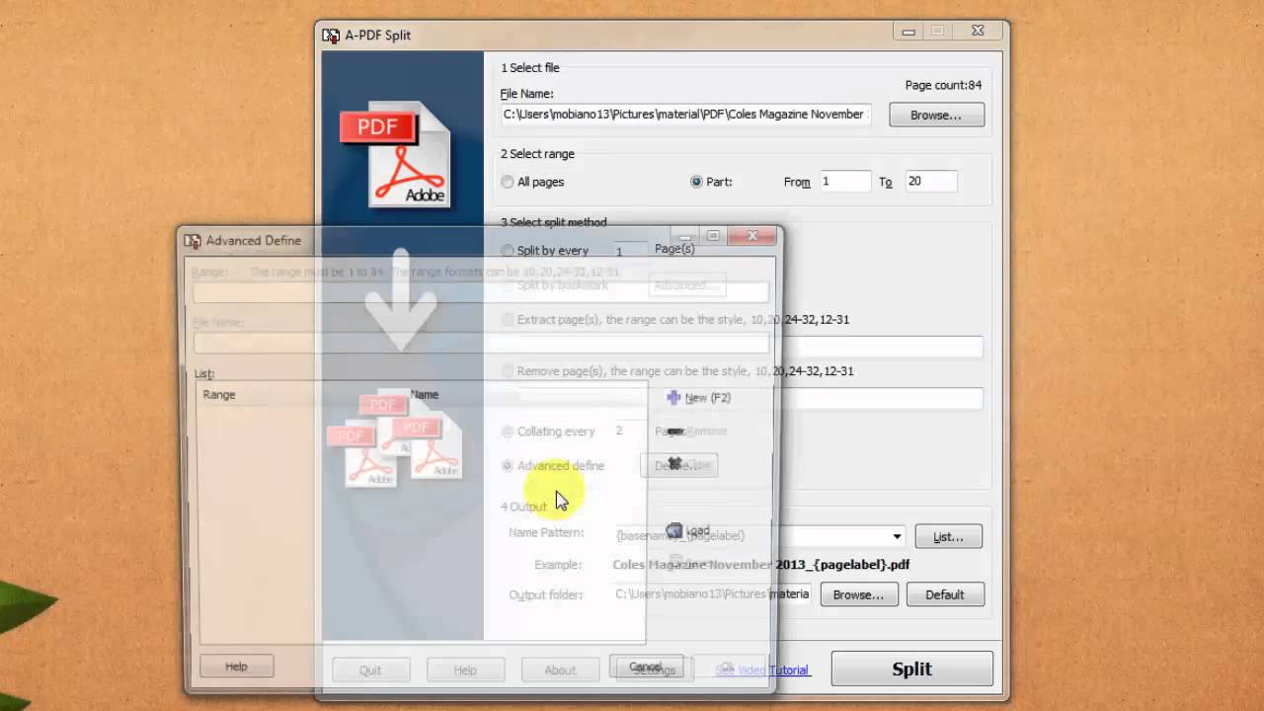Click Quit in main window
This screenshot has height=711, width=1264.
pos(370,670)
